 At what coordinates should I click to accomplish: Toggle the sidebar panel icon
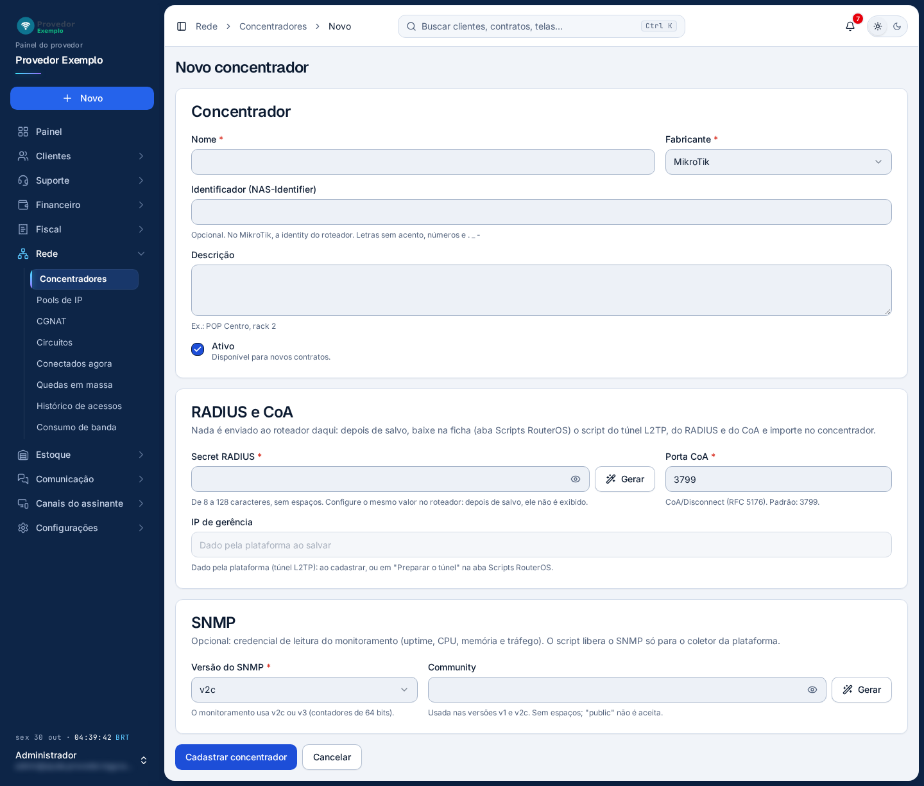click(182, 26)
